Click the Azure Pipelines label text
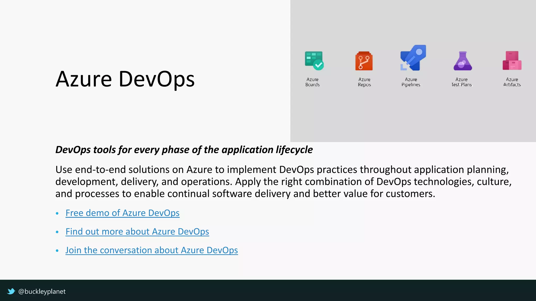Screen dimensions: 536x301 coord(411,82)
